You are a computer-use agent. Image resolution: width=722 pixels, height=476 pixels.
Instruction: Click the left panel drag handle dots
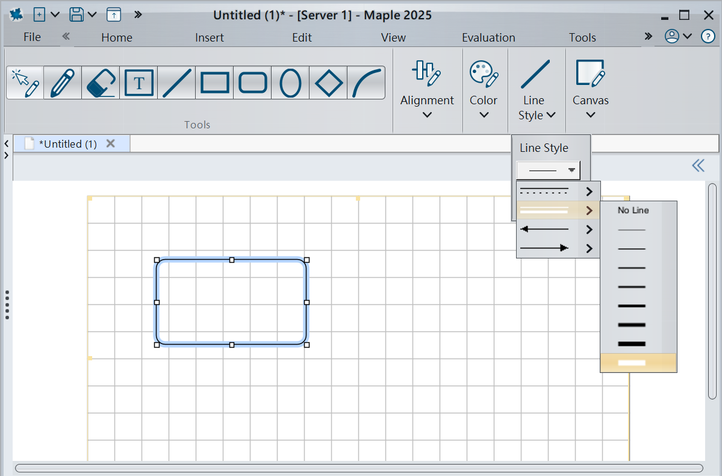click(x=7, y=305)
